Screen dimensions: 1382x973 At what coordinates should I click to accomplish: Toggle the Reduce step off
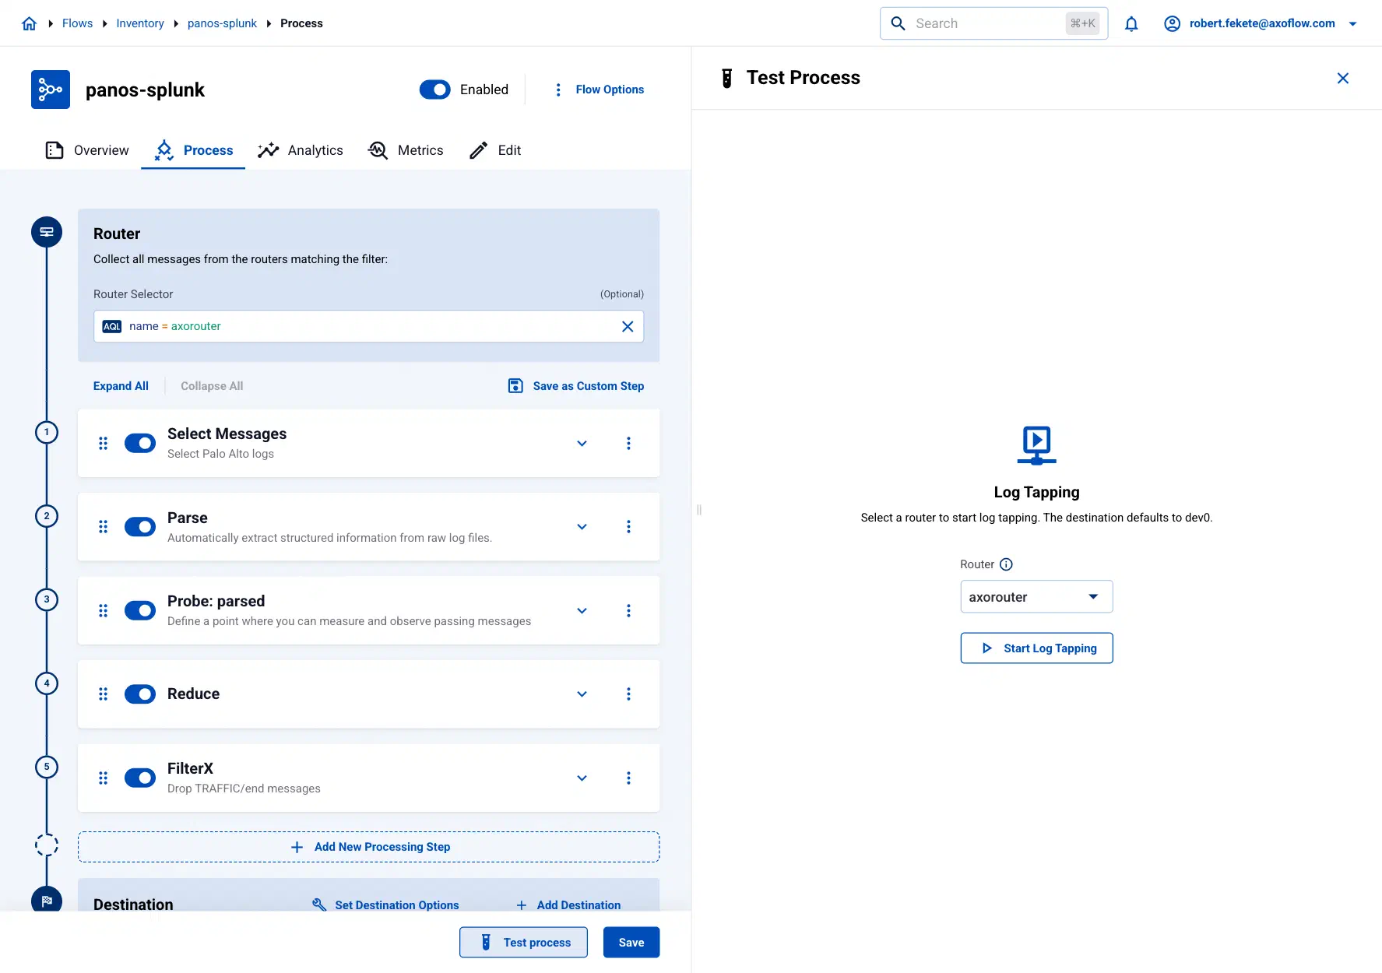point(140,694)
